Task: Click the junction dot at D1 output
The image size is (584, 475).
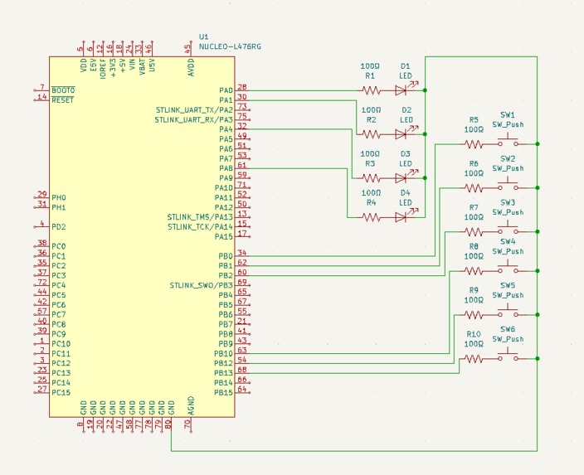Action: click(425, 90)
